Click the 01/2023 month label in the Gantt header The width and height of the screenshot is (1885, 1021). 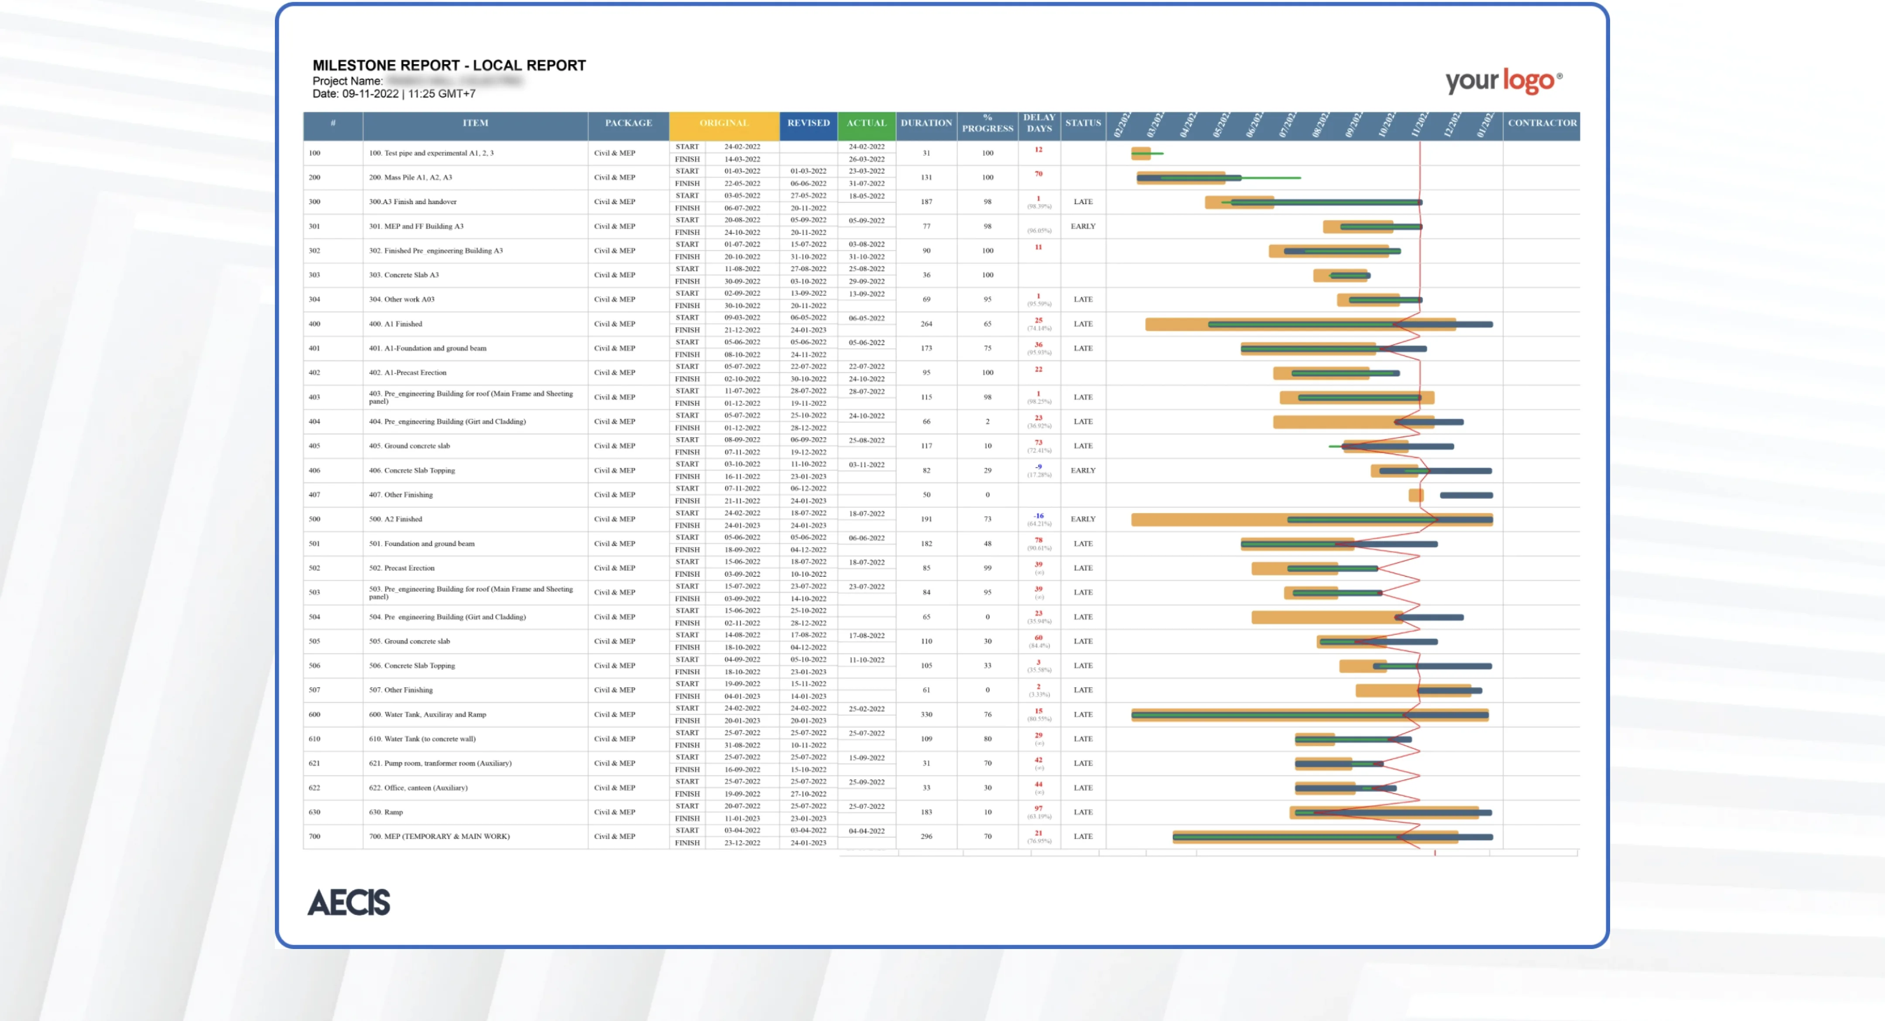(x=1485, y=124)
